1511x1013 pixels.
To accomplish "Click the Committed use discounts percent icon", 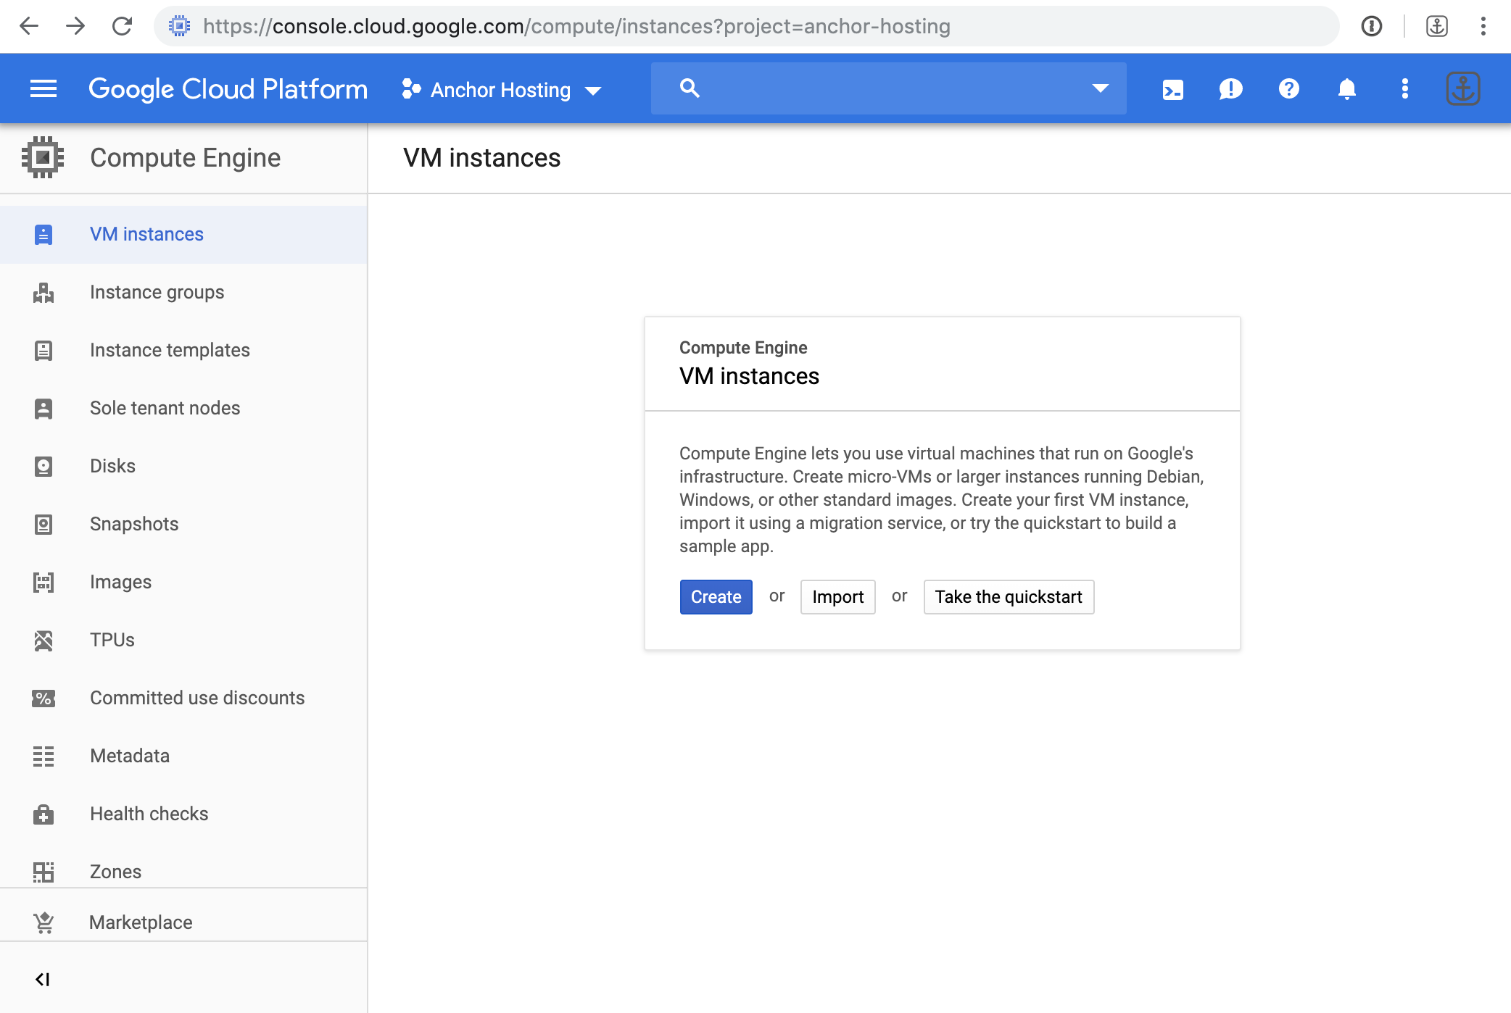I will tap(44, 699).
